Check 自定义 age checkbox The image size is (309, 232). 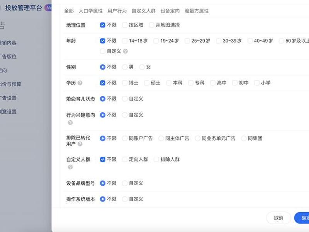coord(102,51)
